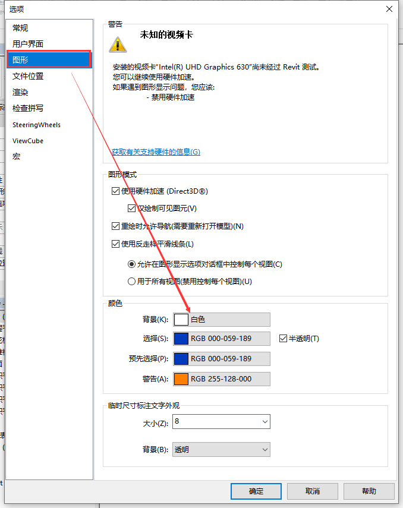Click the orange 警告(A) color swatch

[x=181, y=378]
